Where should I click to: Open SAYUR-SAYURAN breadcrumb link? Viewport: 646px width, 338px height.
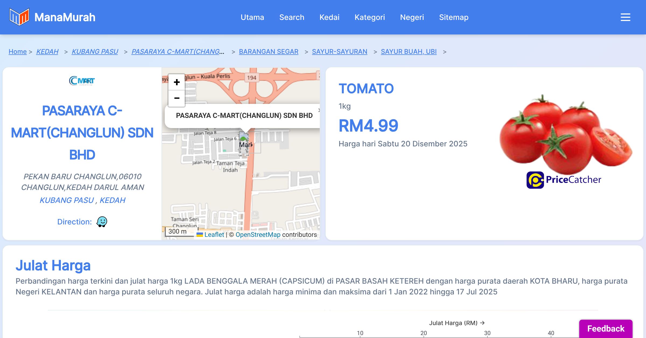[339, 51]
